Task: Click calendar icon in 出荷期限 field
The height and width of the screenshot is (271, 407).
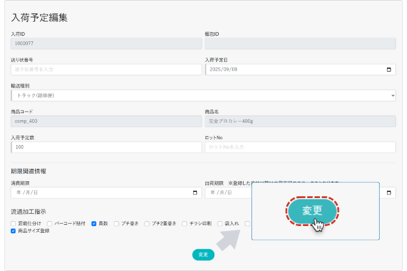Action: click(389, 193)
